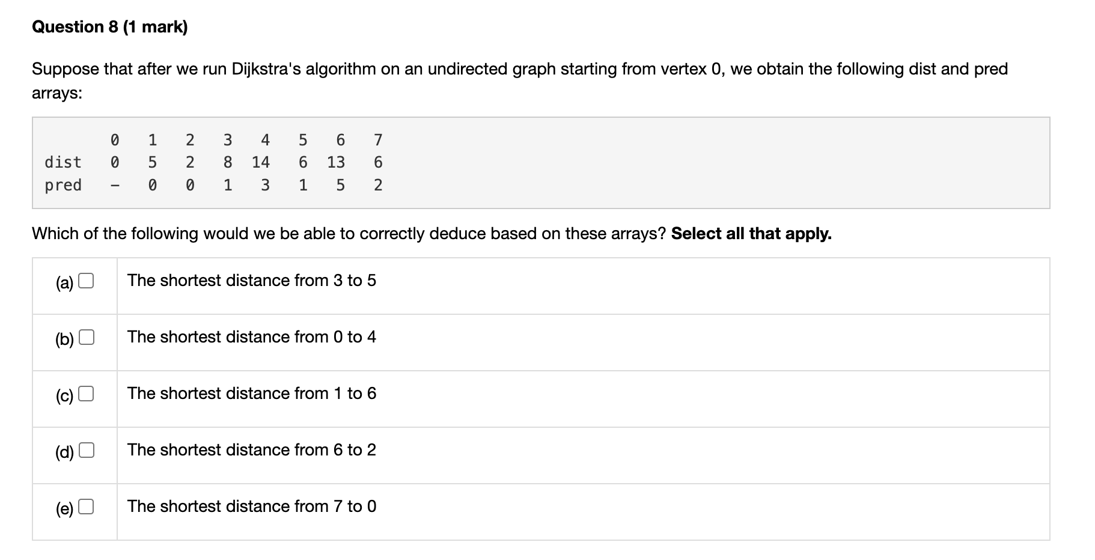Select answer 'The shortest distance from 7 to 0'

[252, 507]
